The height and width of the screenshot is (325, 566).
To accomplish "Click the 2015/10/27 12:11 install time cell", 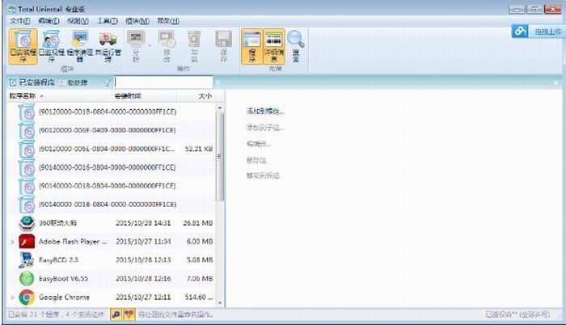I will coord(143,298).
